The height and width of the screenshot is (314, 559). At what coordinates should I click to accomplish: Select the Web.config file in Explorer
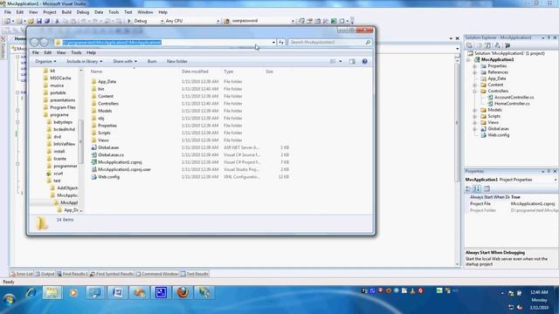coord(108,176)
